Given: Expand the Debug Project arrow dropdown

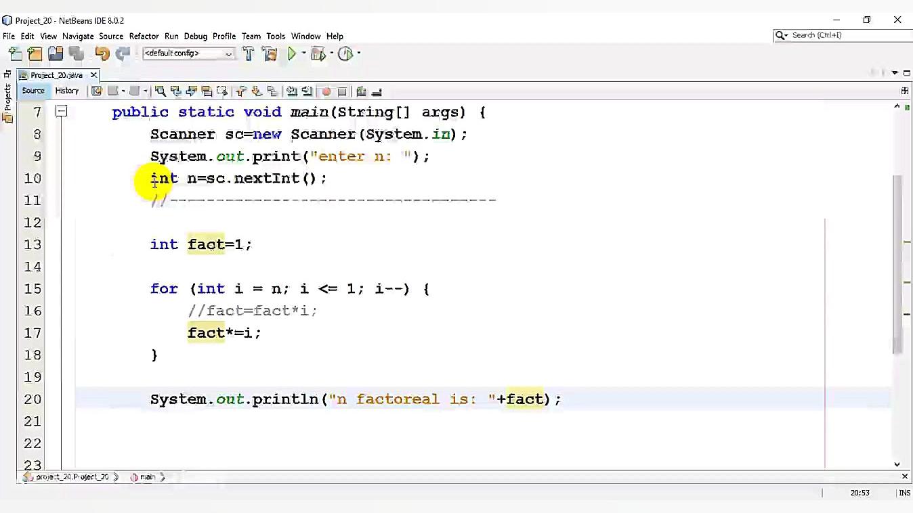Looking at the screenshot, I should coord(331,53).
